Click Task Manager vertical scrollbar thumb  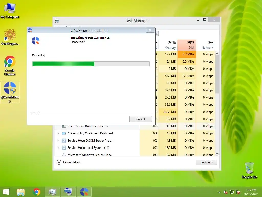217,74
